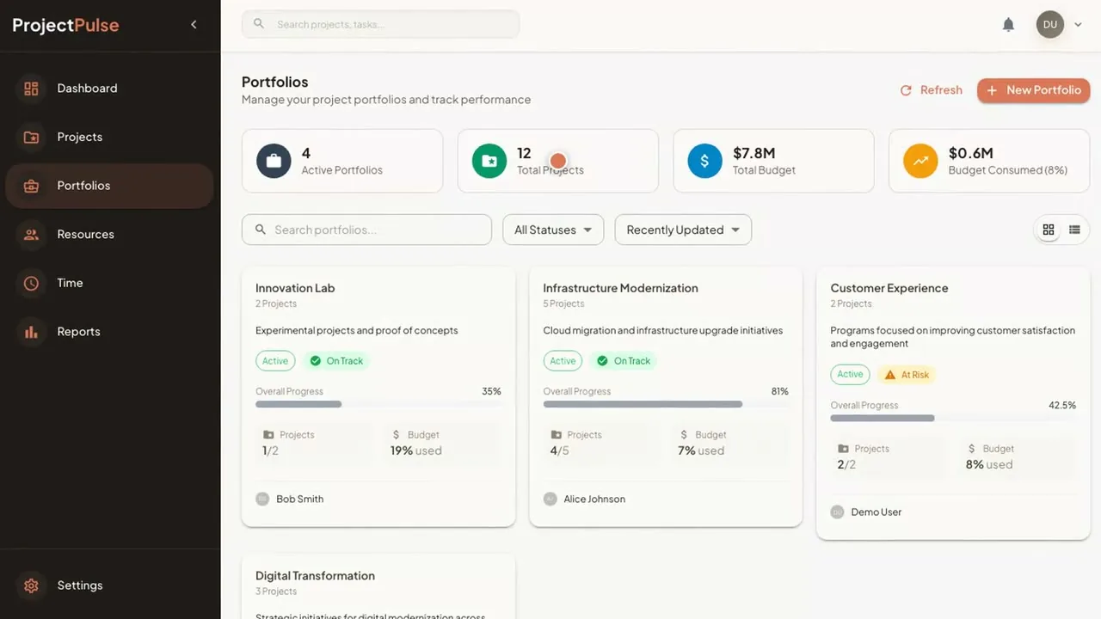Screen dimensions: 1101x619
Task: Open the Innovation Lab portfolio title
Action: 295,288
